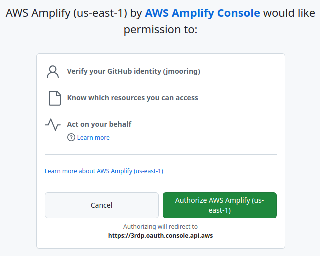320x256 pixels.
Task: Click the person identity icon
Action: [x=53, y=71]
